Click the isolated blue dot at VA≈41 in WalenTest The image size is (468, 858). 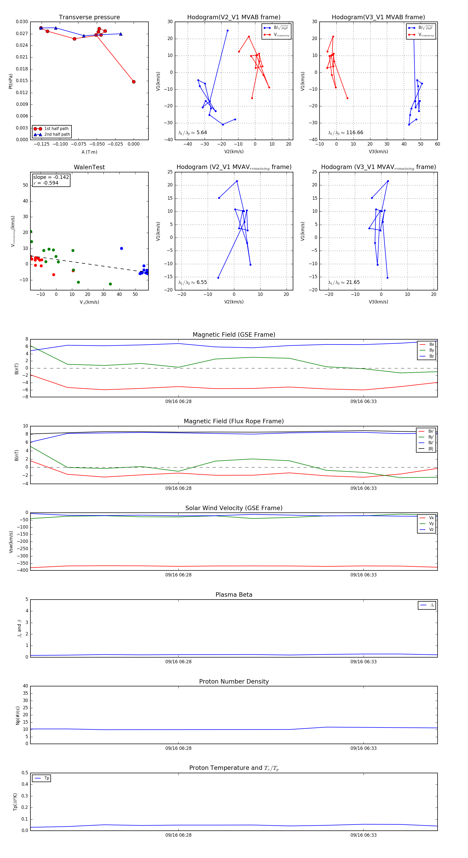coord(121,249)
